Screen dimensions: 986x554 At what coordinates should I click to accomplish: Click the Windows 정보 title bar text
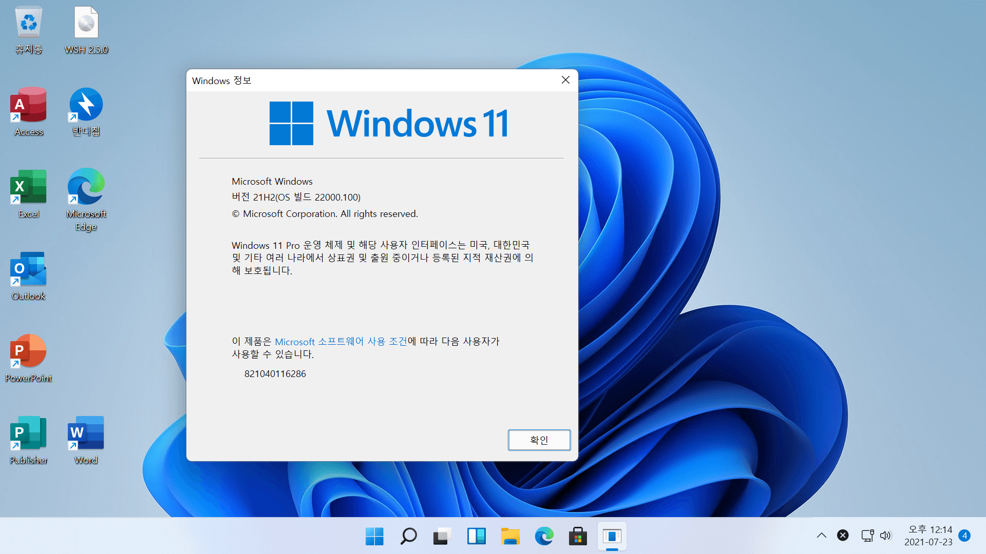221,81
